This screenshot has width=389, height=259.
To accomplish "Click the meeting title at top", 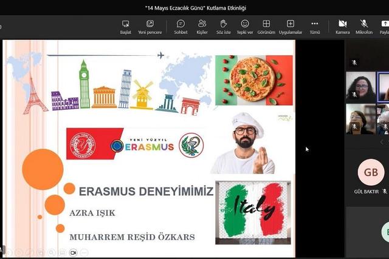I will [196, 8].
